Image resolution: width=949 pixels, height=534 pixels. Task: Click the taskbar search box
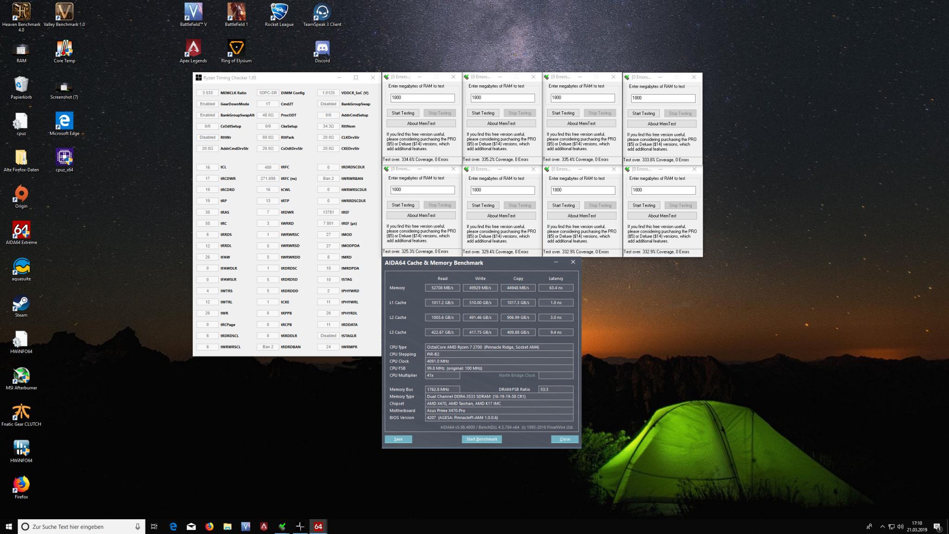tap(82, 527)
